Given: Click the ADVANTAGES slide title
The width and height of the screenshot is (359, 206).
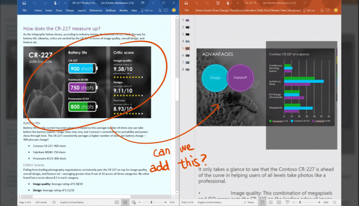Looking at the screenshot, I should [x=217, y=54].
